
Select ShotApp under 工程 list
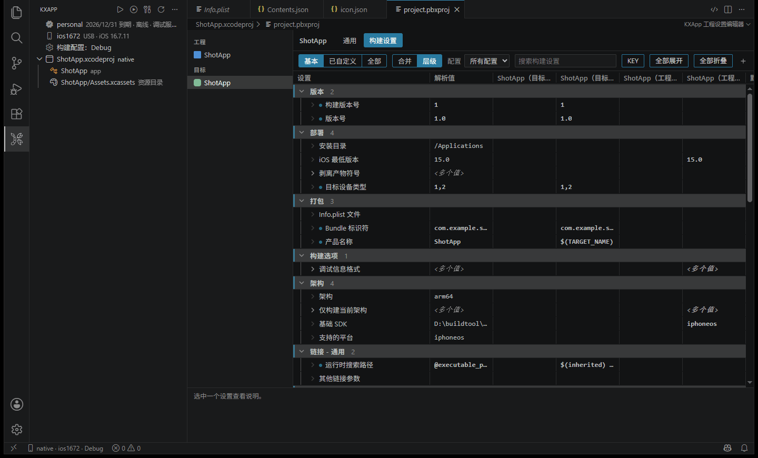pyautogui.click(x=240, y=55)
